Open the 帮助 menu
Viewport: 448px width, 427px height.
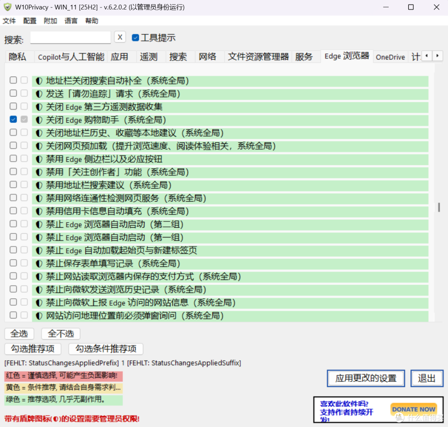(x=92, y=21)
